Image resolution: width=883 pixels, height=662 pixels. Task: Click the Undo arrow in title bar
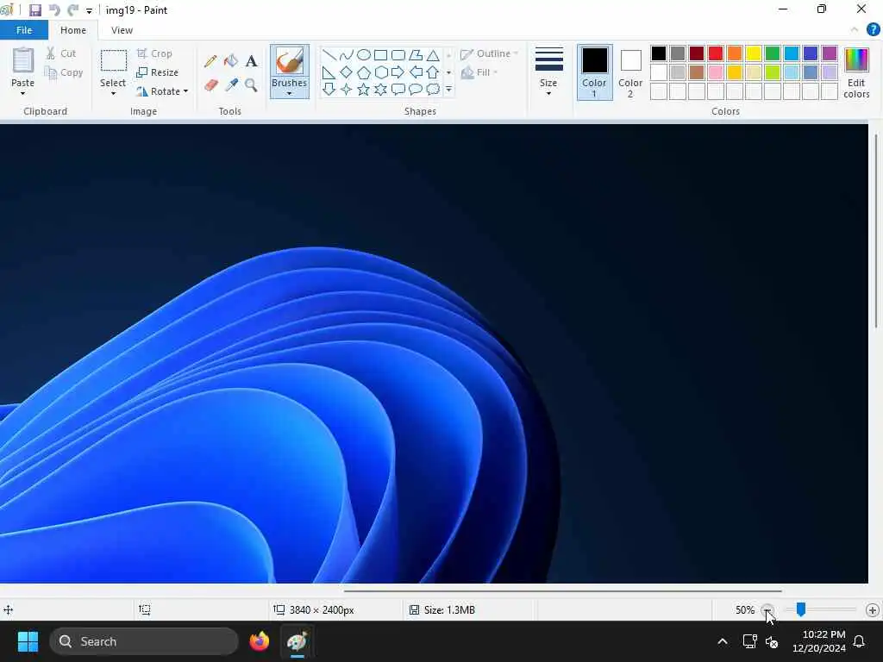tap(54, 10)
